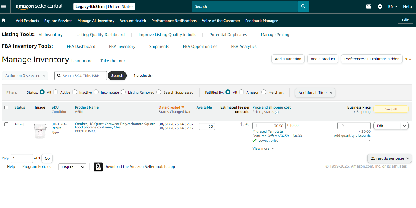Open Feedback Manager menu item

(262, 21)
